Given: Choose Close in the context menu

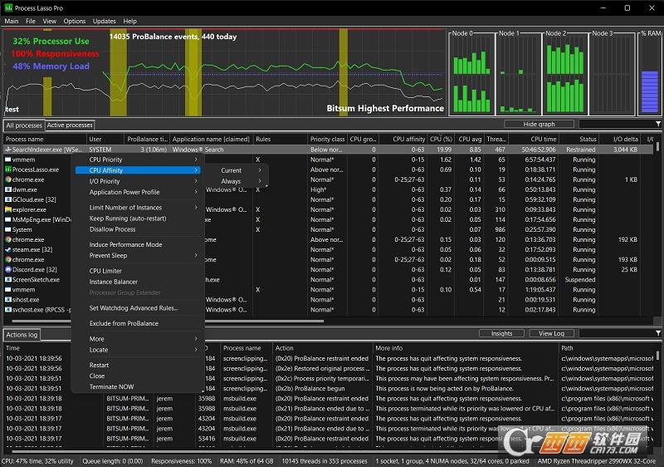Looking at the screenshot, I should [x=138, y=376].
